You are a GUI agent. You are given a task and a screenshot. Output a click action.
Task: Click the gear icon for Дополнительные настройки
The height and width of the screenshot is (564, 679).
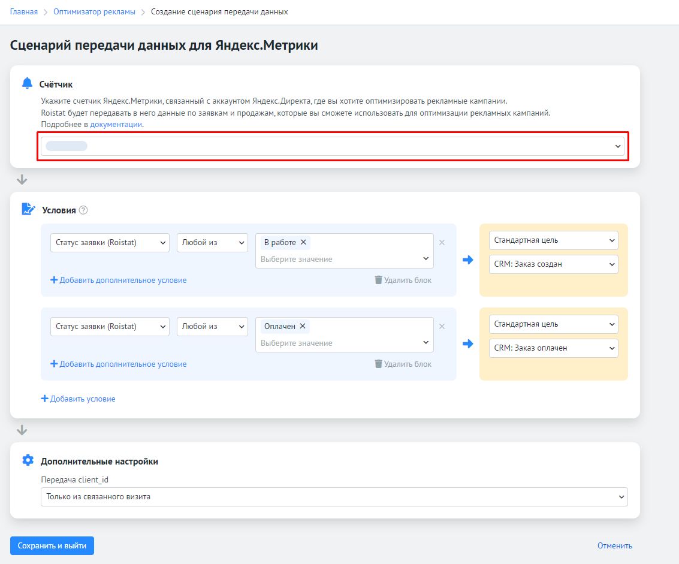pyautogui.click(x=28, y=460)
